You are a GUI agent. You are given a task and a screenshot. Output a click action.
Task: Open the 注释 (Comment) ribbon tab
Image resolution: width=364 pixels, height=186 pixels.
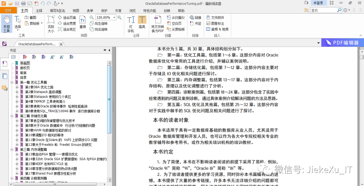coord(39,10)
